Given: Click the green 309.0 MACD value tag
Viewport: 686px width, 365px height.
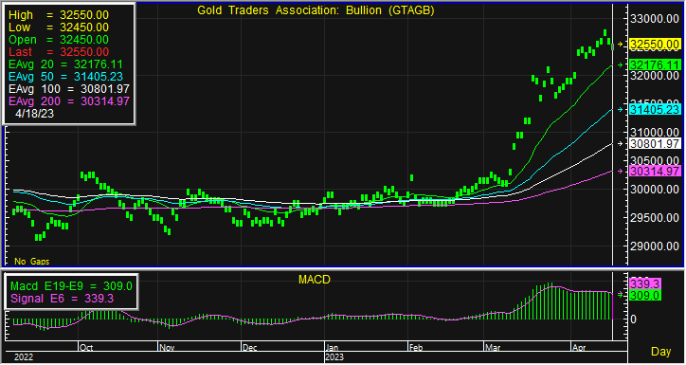Looking at the screenshot, I should [644, 296].
